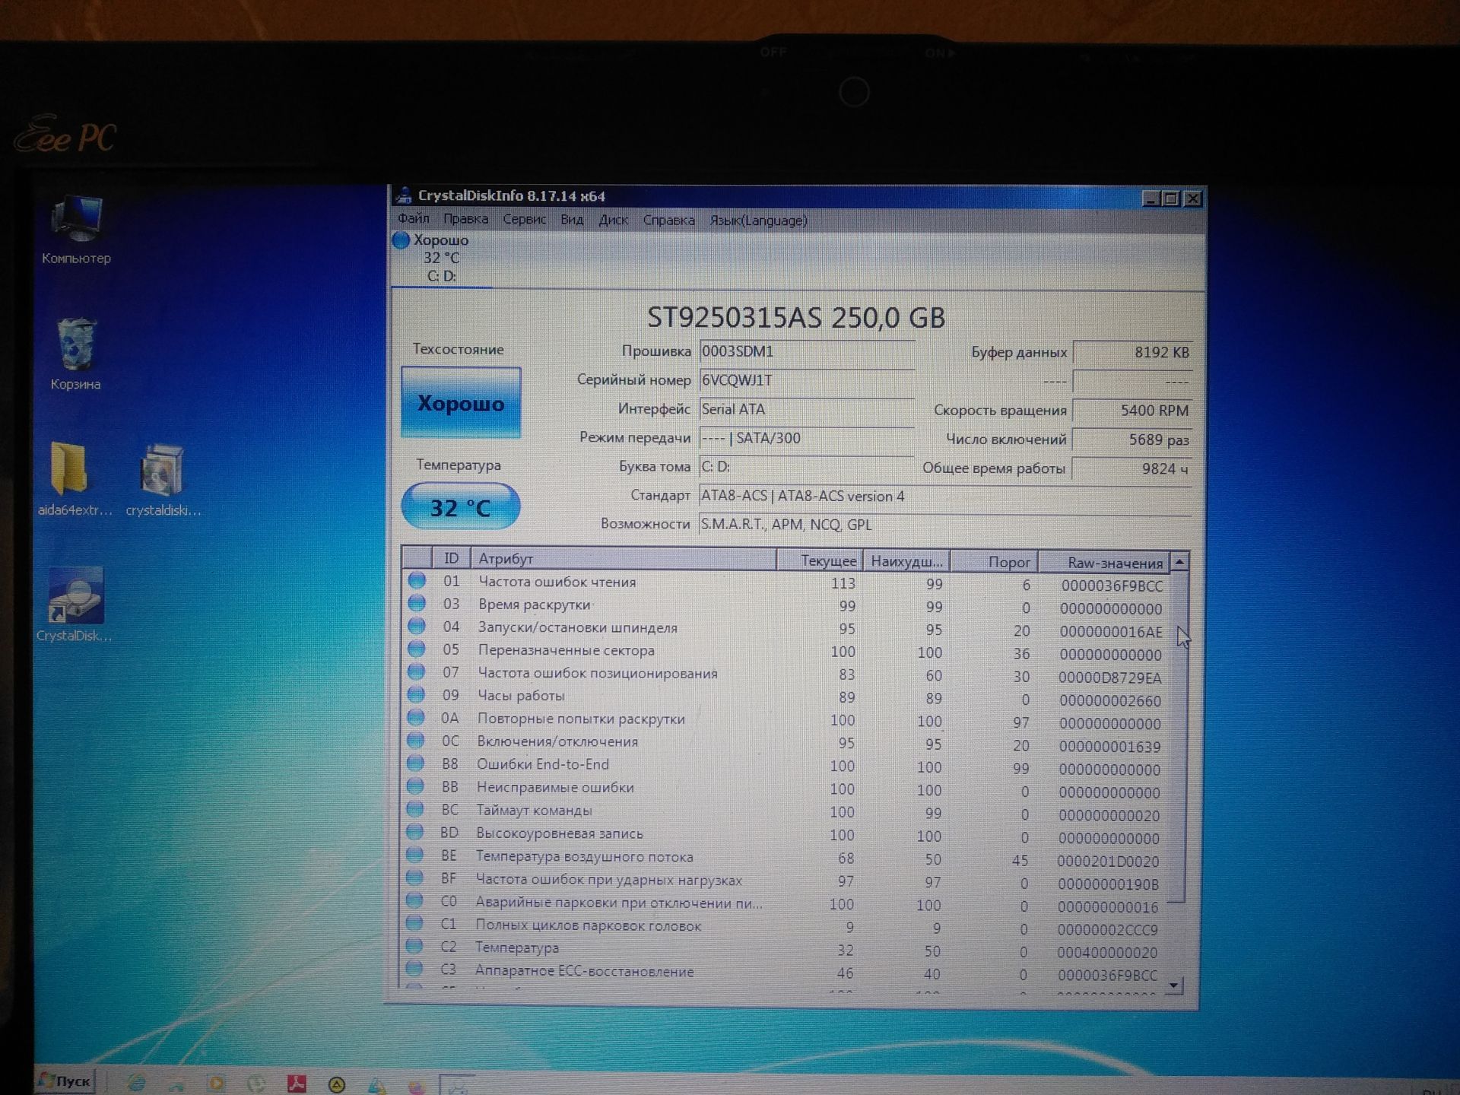The height and width of the screenshot is (1095, 1460).
Task: Click the Adobe Reader taskbar icon
Action: tap(297, 1084)
